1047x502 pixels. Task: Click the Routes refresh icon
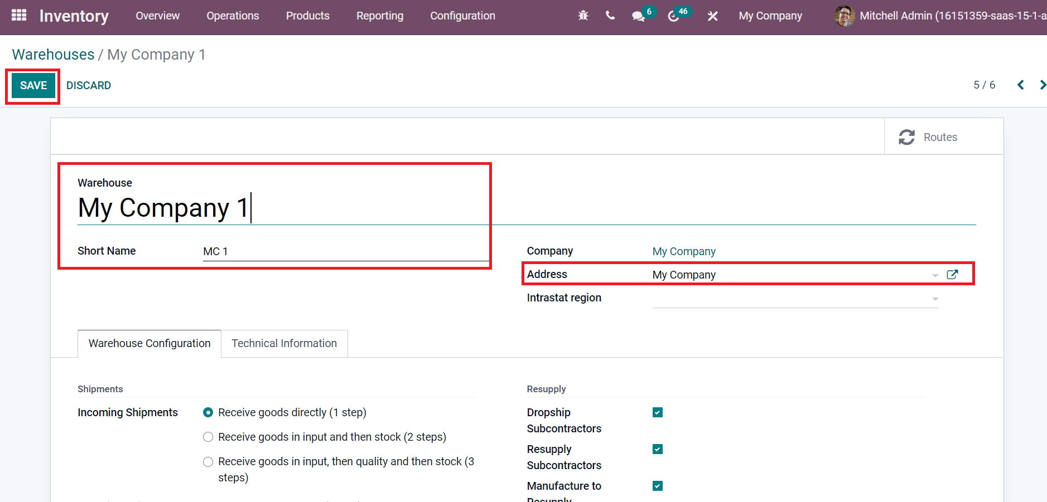point(906,137)
